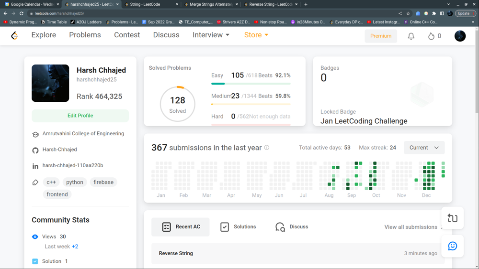Open the Problems menu item
This screenshot has width=479, height=269.
(x=85, y=35)
